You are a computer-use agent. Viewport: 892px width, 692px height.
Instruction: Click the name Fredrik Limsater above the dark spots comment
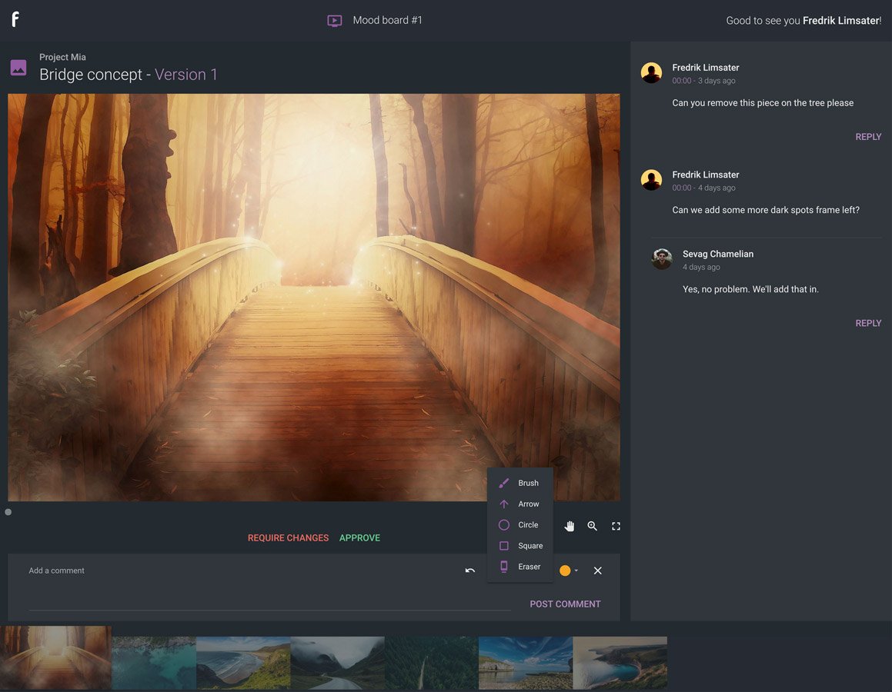pyautogui.click(x=706, y=175)
